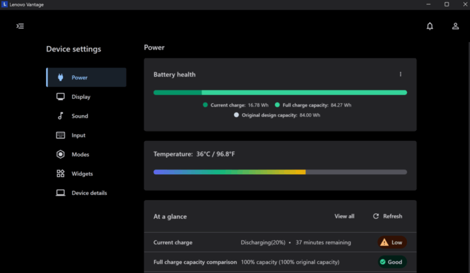470x273 pixels.
Task: Close the Lenovo Vantage window
Action: 465,4
